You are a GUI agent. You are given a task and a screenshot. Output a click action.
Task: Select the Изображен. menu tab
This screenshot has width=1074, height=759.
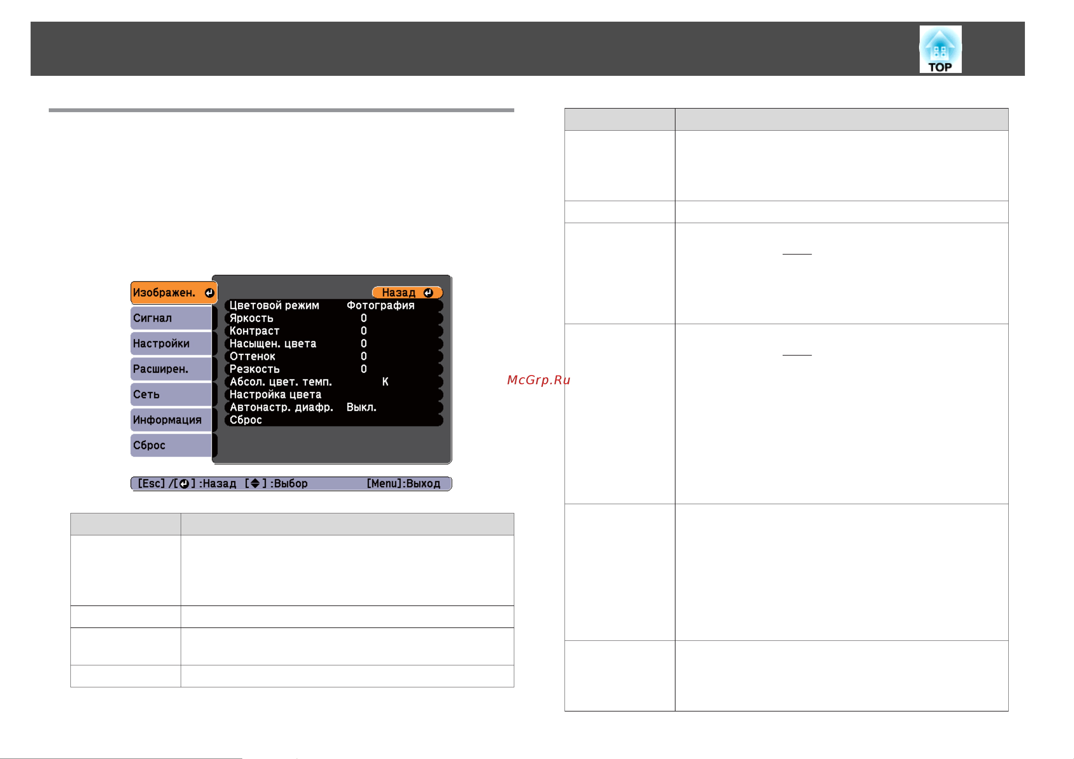[173, 293]
